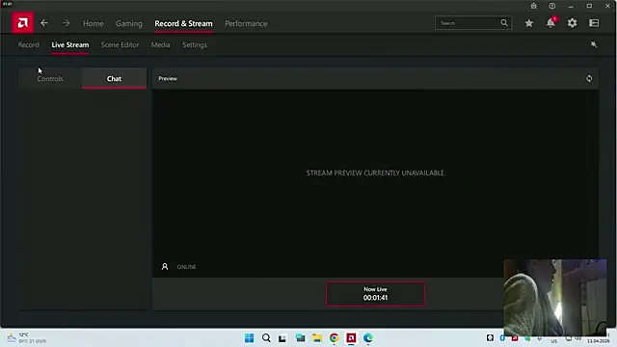Click the Preview panel title
The height and width of the screenshot is (347, 617).
click(168, 78)
